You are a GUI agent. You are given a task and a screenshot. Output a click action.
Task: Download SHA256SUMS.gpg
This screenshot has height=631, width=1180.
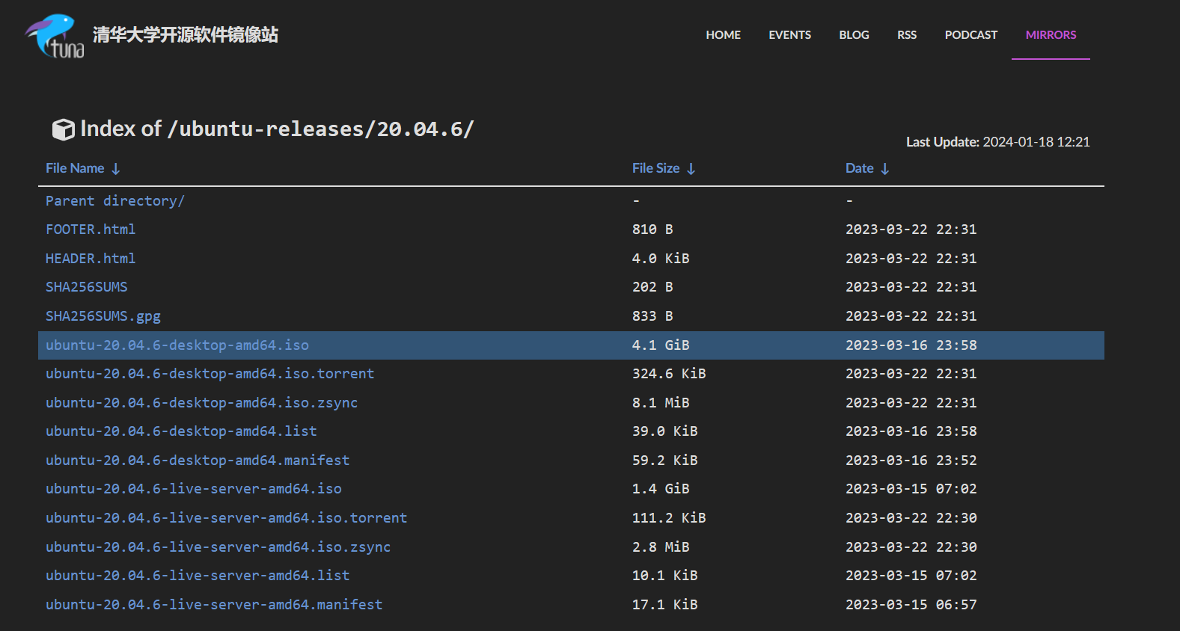(103, 316)
